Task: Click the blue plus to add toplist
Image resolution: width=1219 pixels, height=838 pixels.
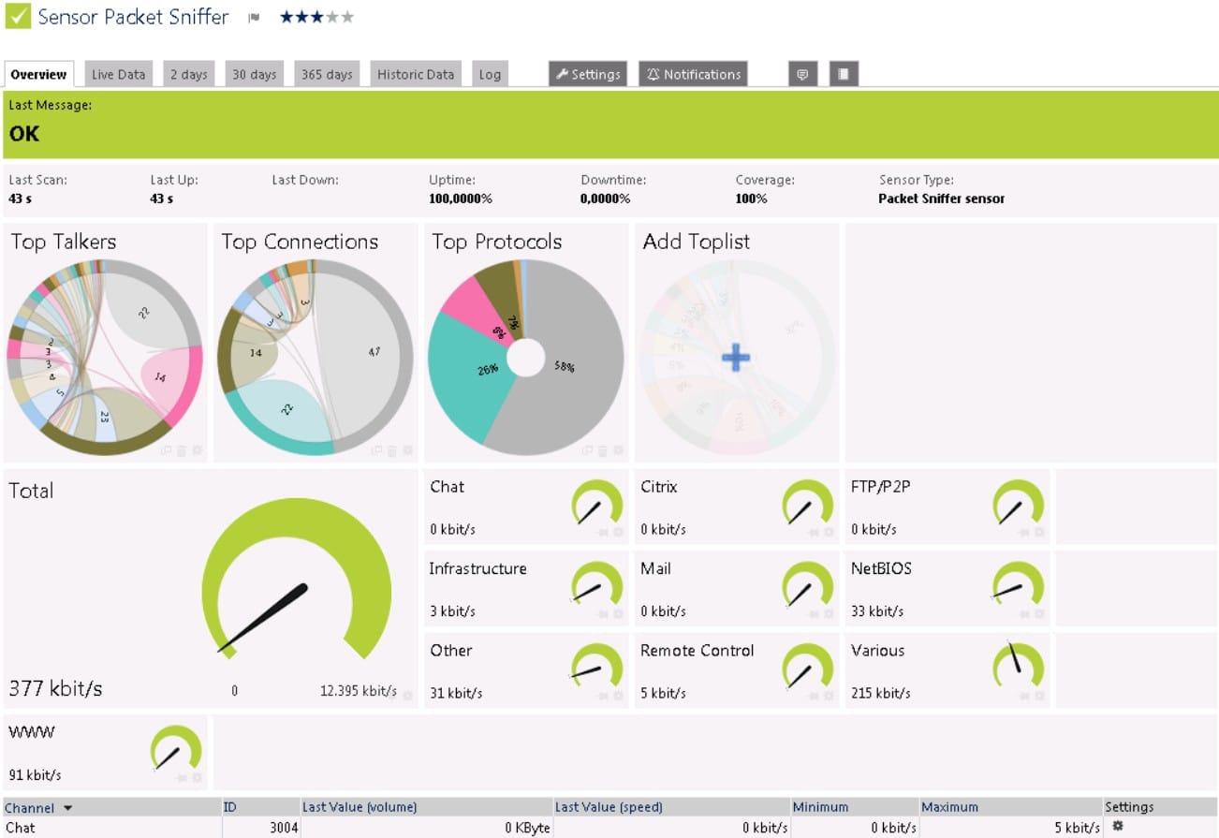Action: pos(736,358)
